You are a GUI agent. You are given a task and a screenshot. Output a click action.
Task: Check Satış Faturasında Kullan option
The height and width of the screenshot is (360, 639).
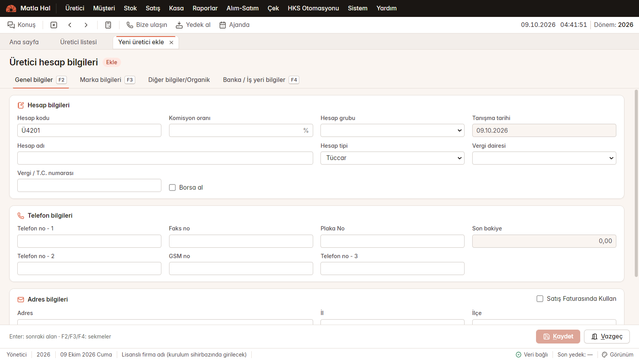click(x=540, y=299)
